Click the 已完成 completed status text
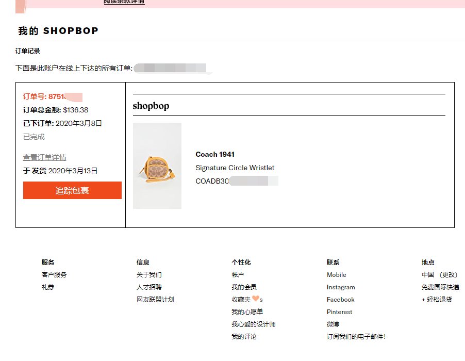The width and height of the screenshot is (465, 361). (34, 137)
